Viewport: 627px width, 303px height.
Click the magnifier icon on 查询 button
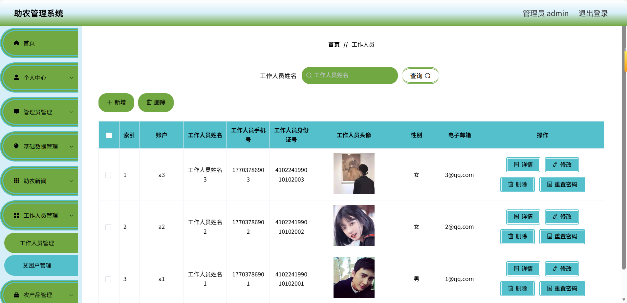pyautogui.click(x=428, y=76)
